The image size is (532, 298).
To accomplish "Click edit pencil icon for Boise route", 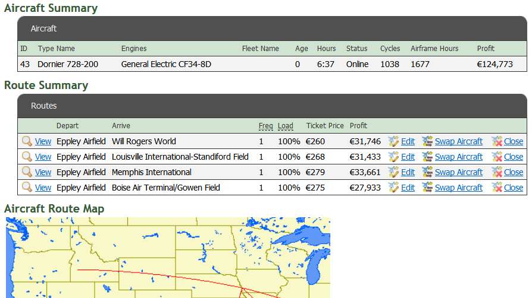I will (393, 188).
